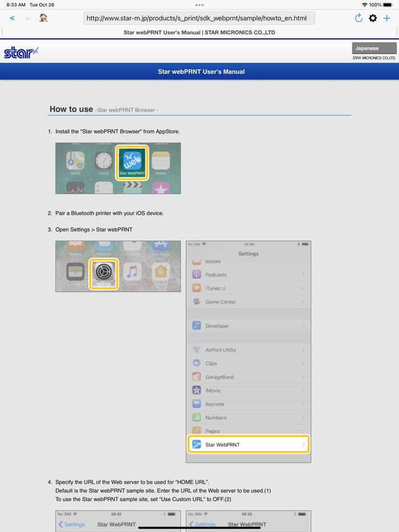Image resolution: width=399 pixels, height=532 pixels.
Task: Tap the battery status icon
Action: (388, 5)
